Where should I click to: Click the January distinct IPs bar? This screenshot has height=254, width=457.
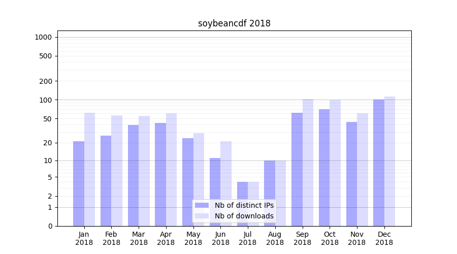79,183
